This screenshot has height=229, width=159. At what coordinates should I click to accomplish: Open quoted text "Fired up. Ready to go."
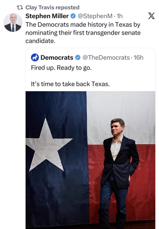click(61, 68)
